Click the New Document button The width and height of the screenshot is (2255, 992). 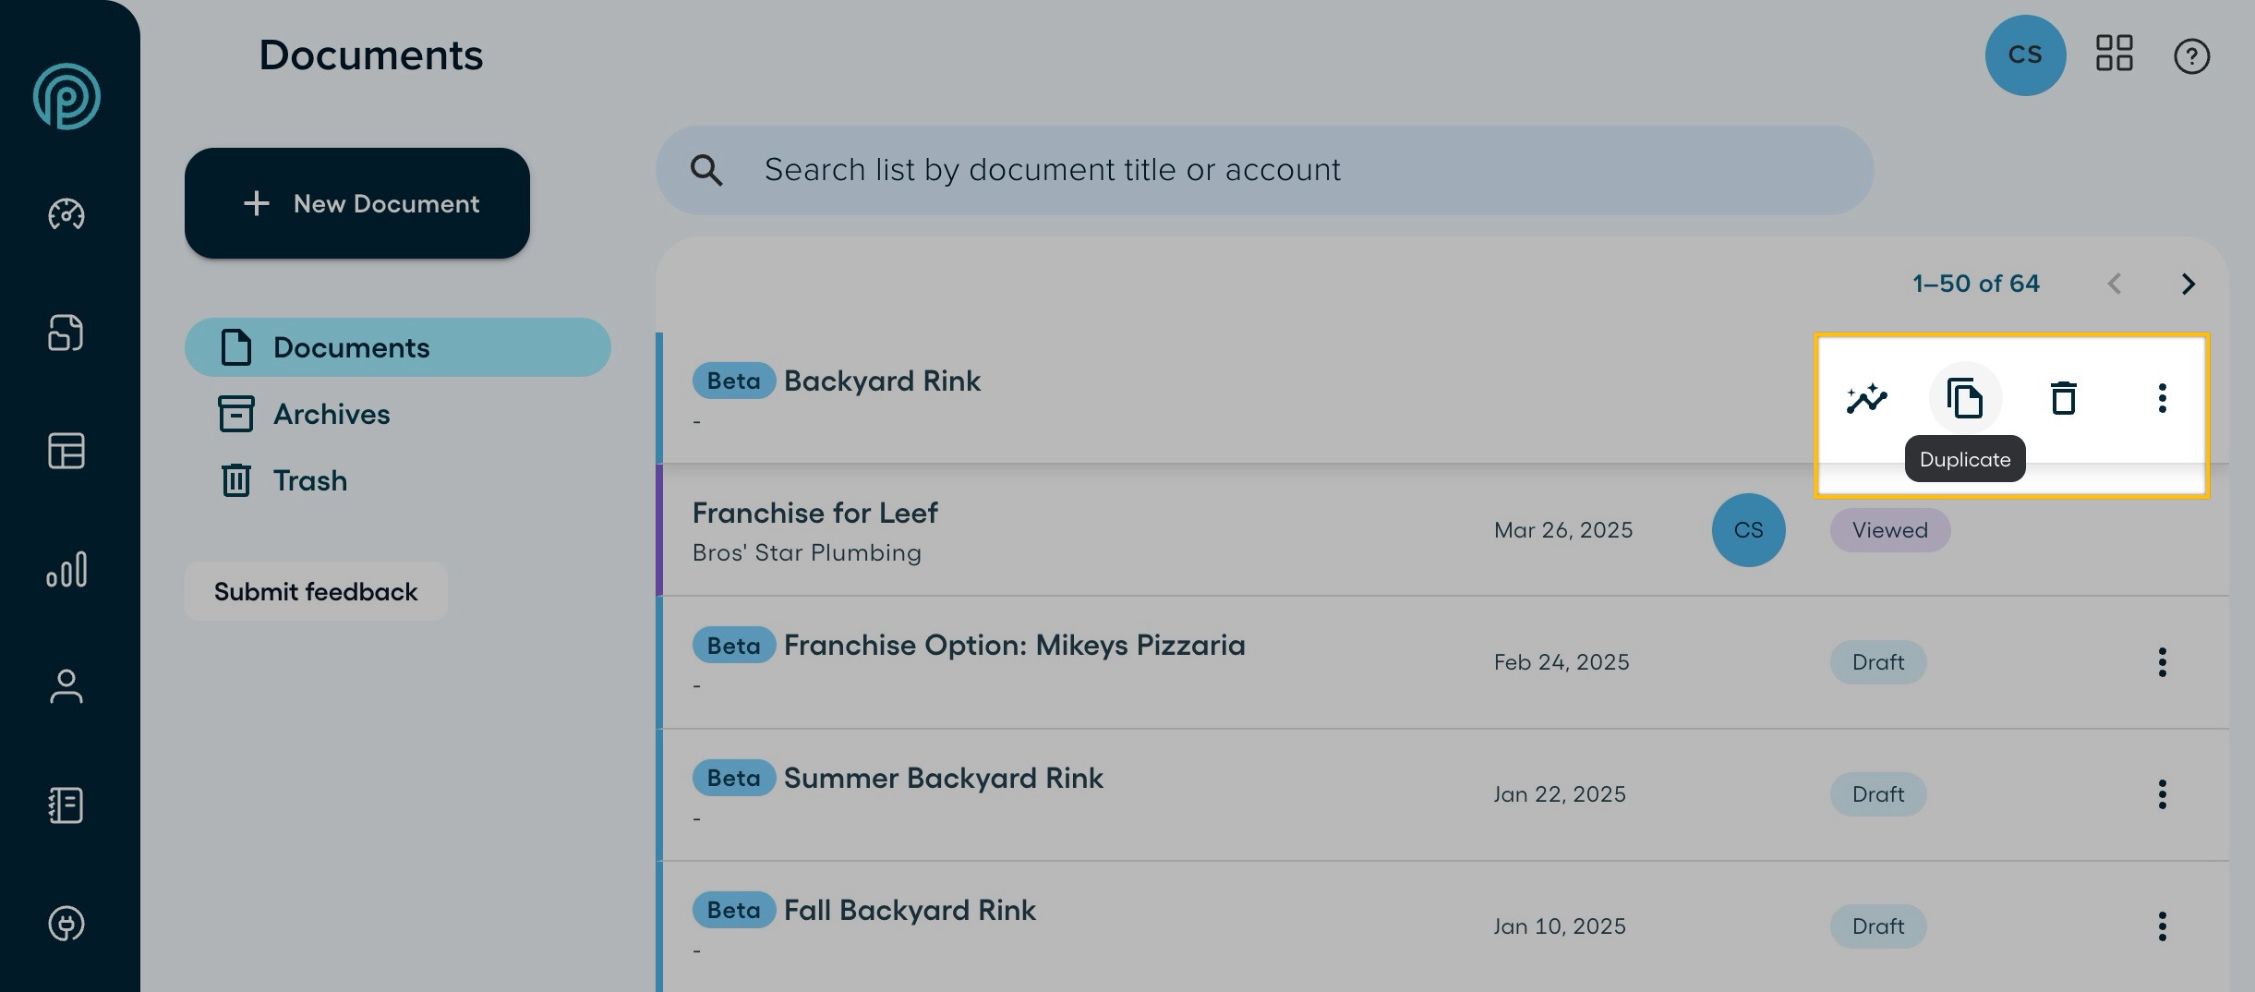pyautogui.click(x=357, y=203)
